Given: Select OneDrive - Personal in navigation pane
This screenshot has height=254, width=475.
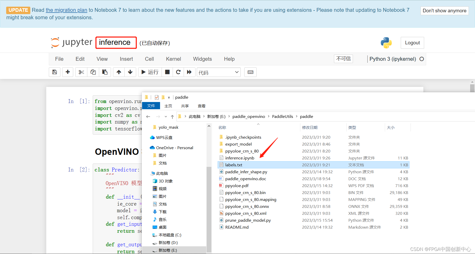Looking at the screenshot, I should tap(174, 148).
